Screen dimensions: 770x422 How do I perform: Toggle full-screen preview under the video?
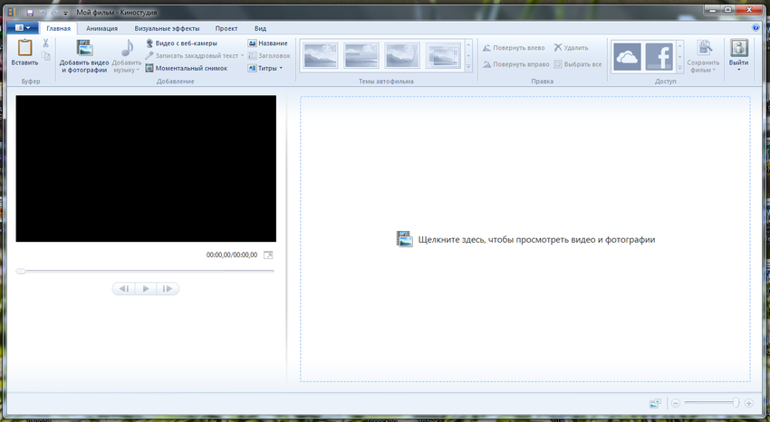[267, 255]
